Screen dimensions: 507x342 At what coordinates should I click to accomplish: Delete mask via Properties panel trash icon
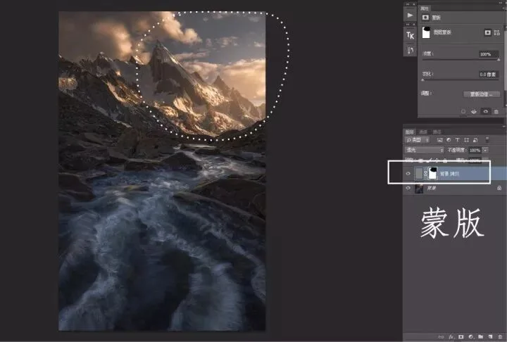(496, 111)
